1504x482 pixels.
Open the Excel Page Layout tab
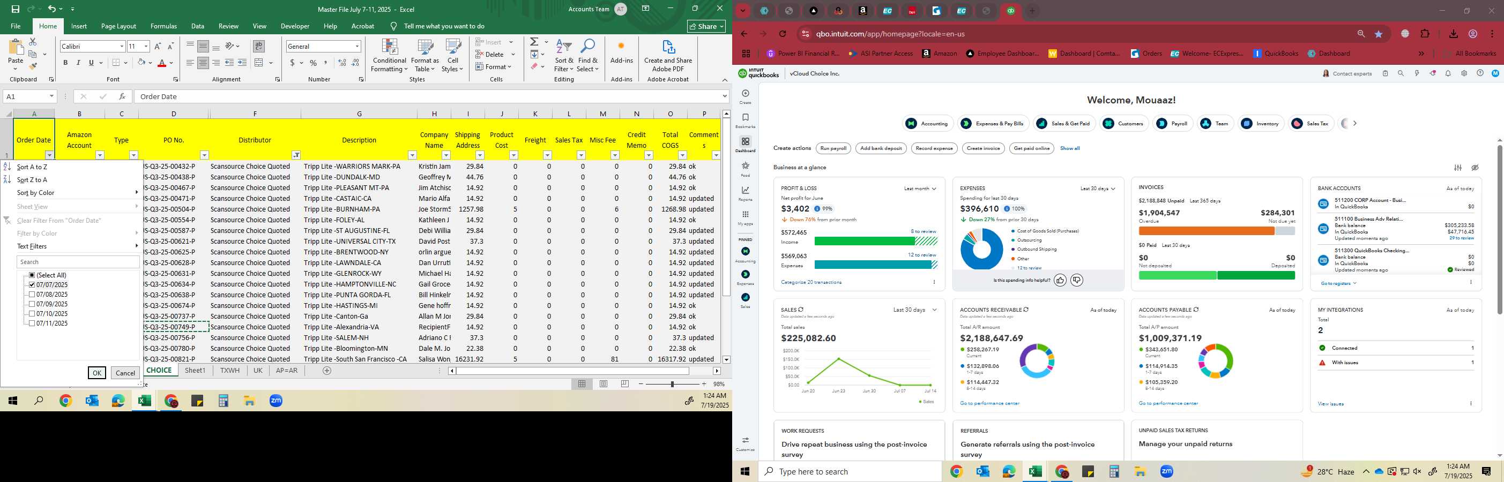[118, 26]
